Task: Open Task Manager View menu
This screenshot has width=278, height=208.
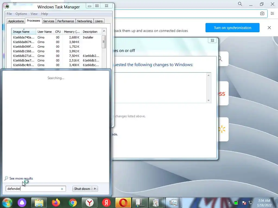Action: pos(34,14)
